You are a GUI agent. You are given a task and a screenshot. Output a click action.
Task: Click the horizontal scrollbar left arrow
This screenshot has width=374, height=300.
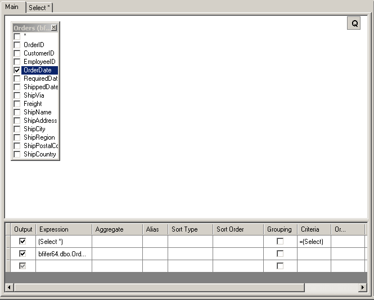point(9,288)
